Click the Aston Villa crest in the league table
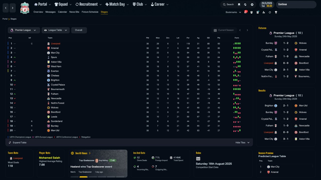The height and width of the screenshot is (180, 321). [x=49, y=62]
